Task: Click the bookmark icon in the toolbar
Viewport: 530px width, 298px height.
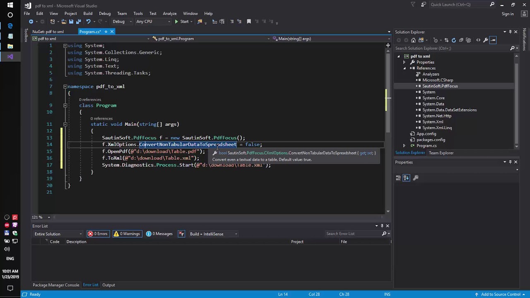Action: click(249, 22)
